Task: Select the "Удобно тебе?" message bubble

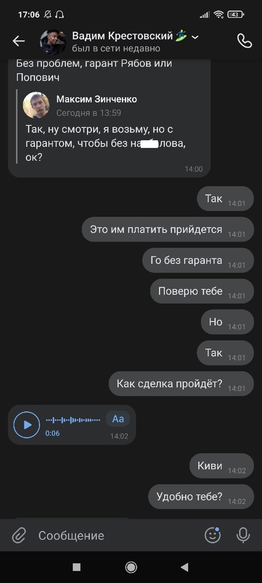Action: [201, 497]
